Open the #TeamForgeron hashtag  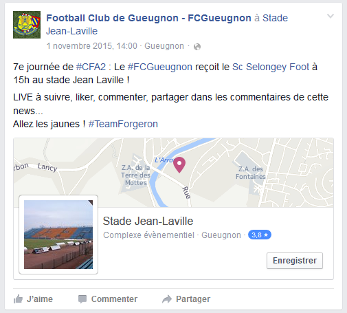pos(123,124)
